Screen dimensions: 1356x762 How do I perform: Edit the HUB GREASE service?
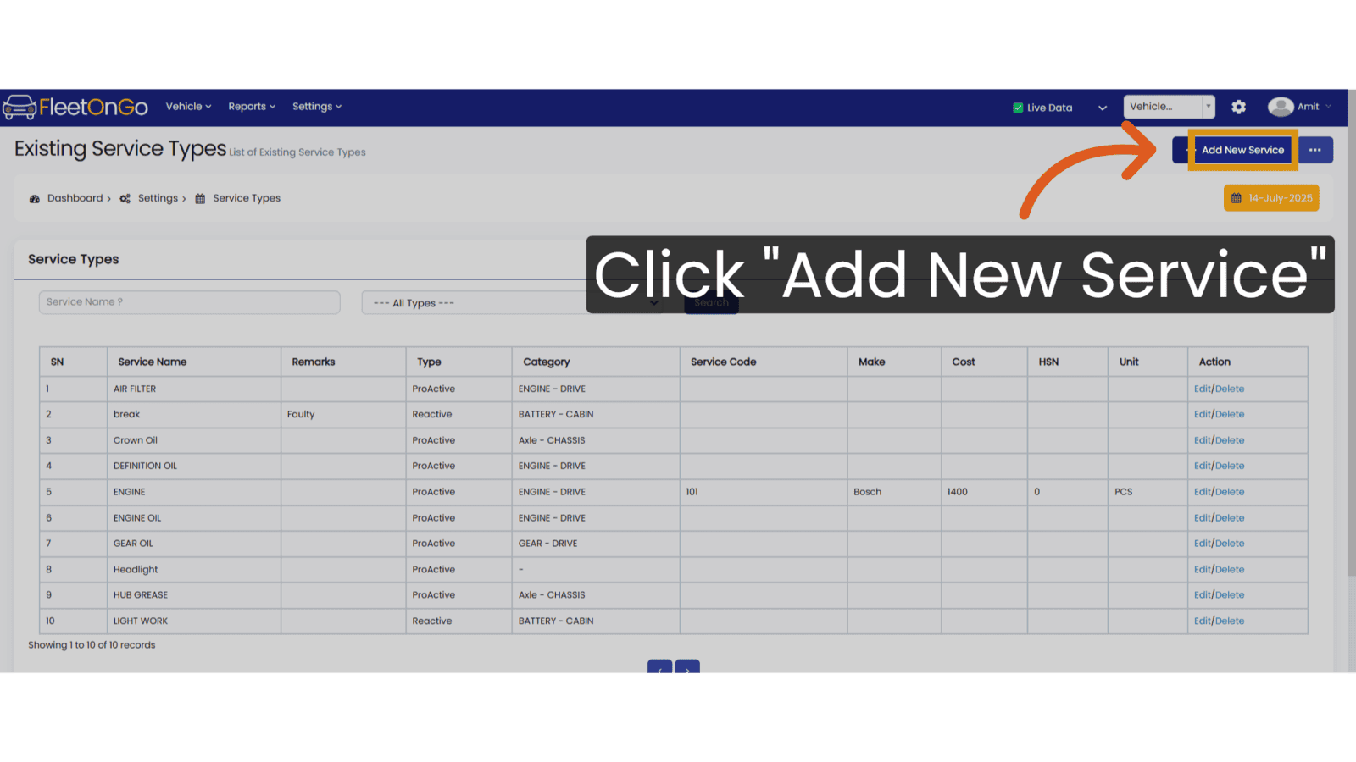pos(1202,595)
